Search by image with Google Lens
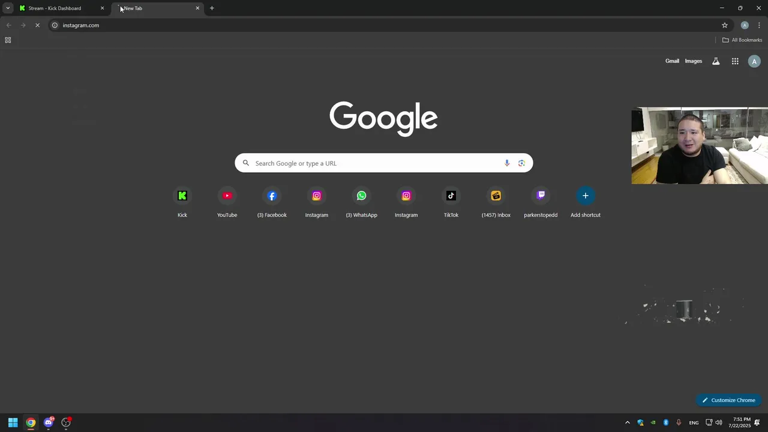Image resolution: width=768 pixels, height=432 pixels. click(x=521, y=163)
